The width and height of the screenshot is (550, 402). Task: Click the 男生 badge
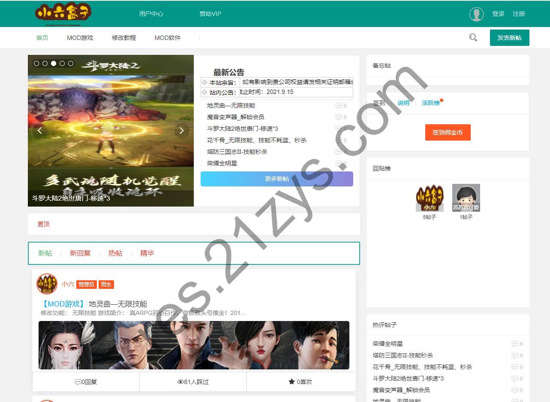click(106, 284)
